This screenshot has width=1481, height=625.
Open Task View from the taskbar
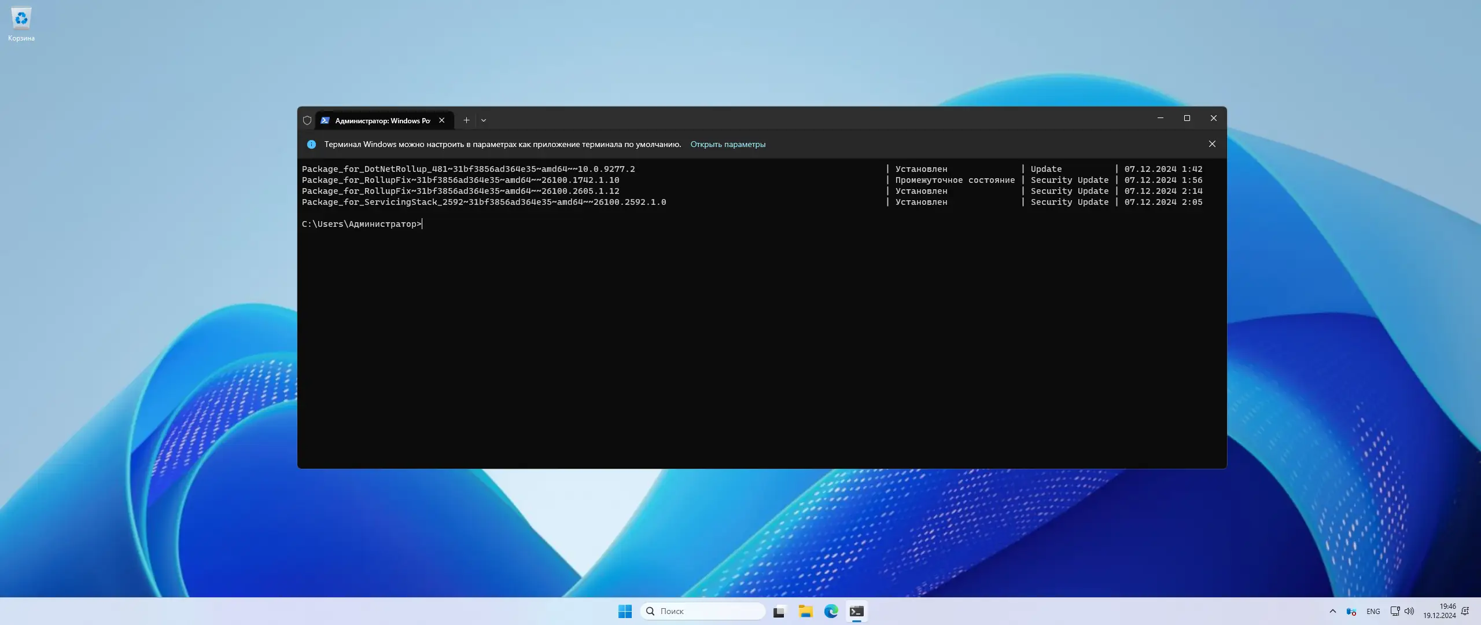[780, 611]
